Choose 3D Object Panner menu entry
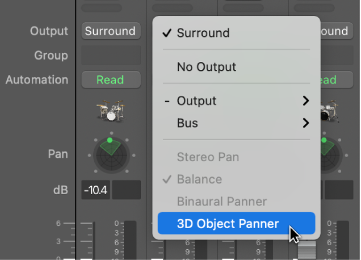 (x=228, y=224)
